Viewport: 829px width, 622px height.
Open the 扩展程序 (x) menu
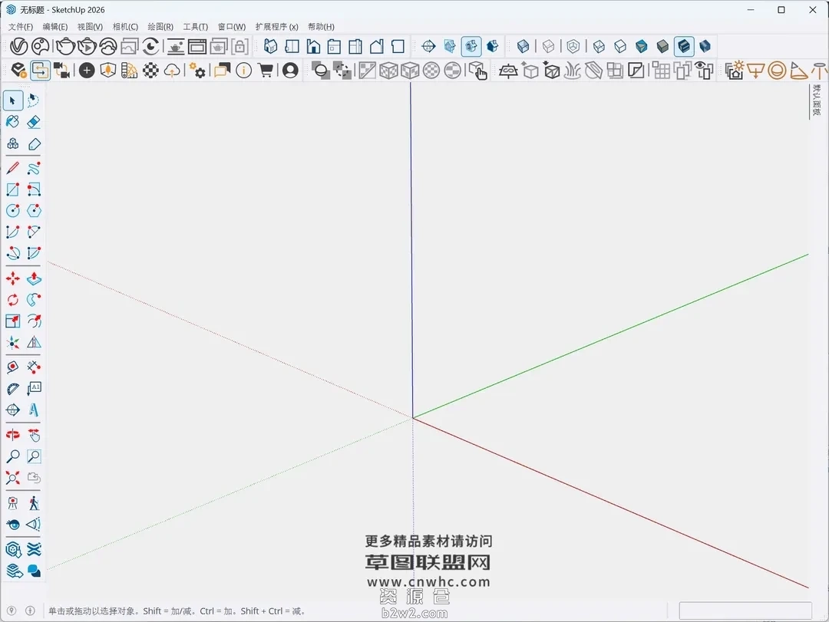[276, 27]
